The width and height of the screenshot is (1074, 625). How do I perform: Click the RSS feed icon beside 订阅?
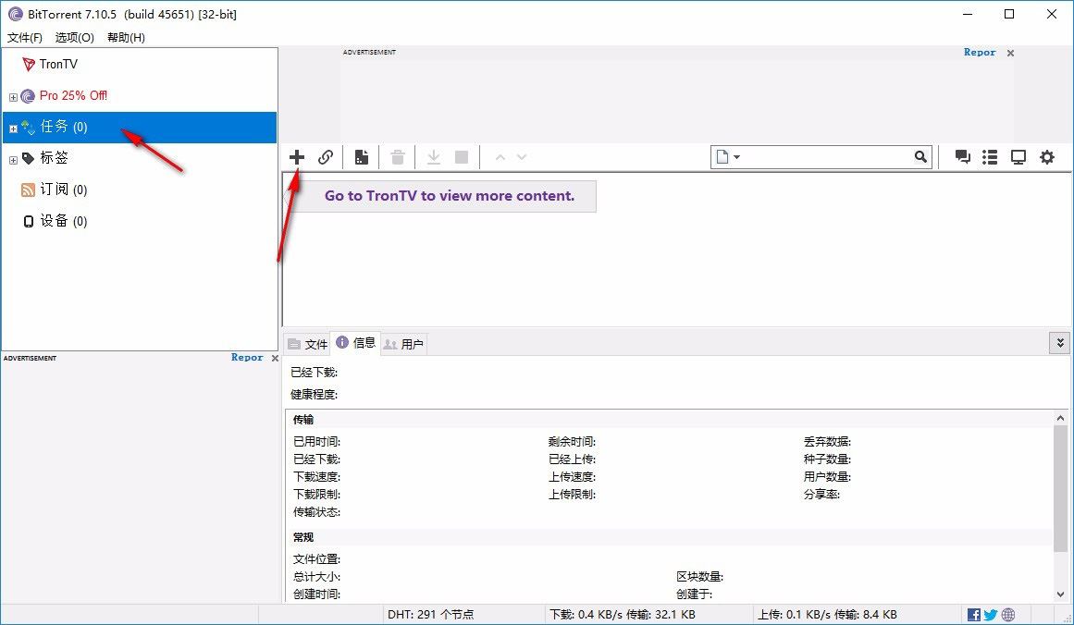28,190
